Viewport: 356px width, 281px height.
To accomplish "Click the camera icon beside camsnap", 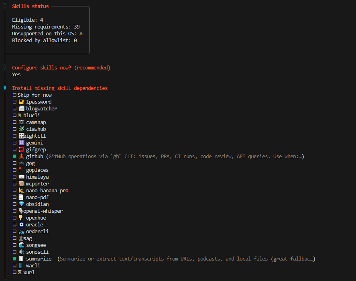I will pyautogui.click(x=21, y=122).
